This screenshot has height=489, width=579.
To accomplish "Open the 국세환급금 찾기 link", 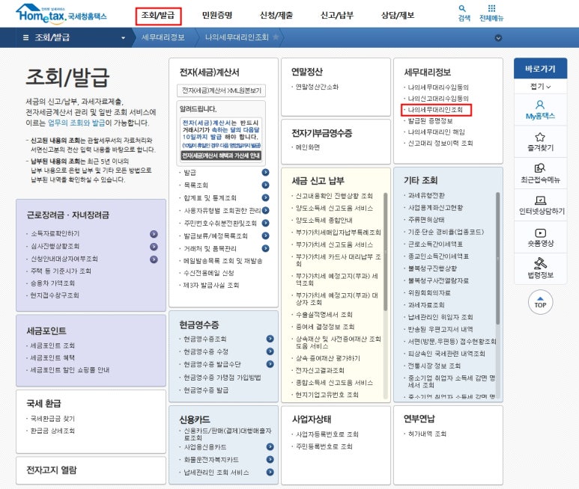I will pyautogui.click(x=52, y=419).
